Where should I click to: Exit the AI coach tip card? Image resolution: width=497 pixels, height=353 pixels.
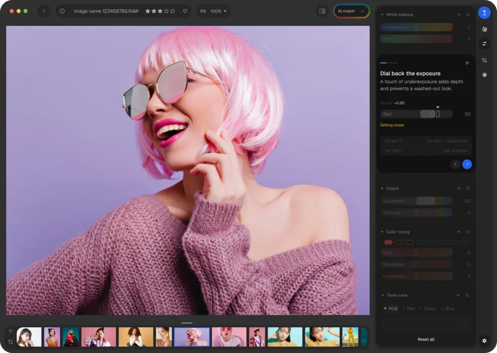coord(467,63)
